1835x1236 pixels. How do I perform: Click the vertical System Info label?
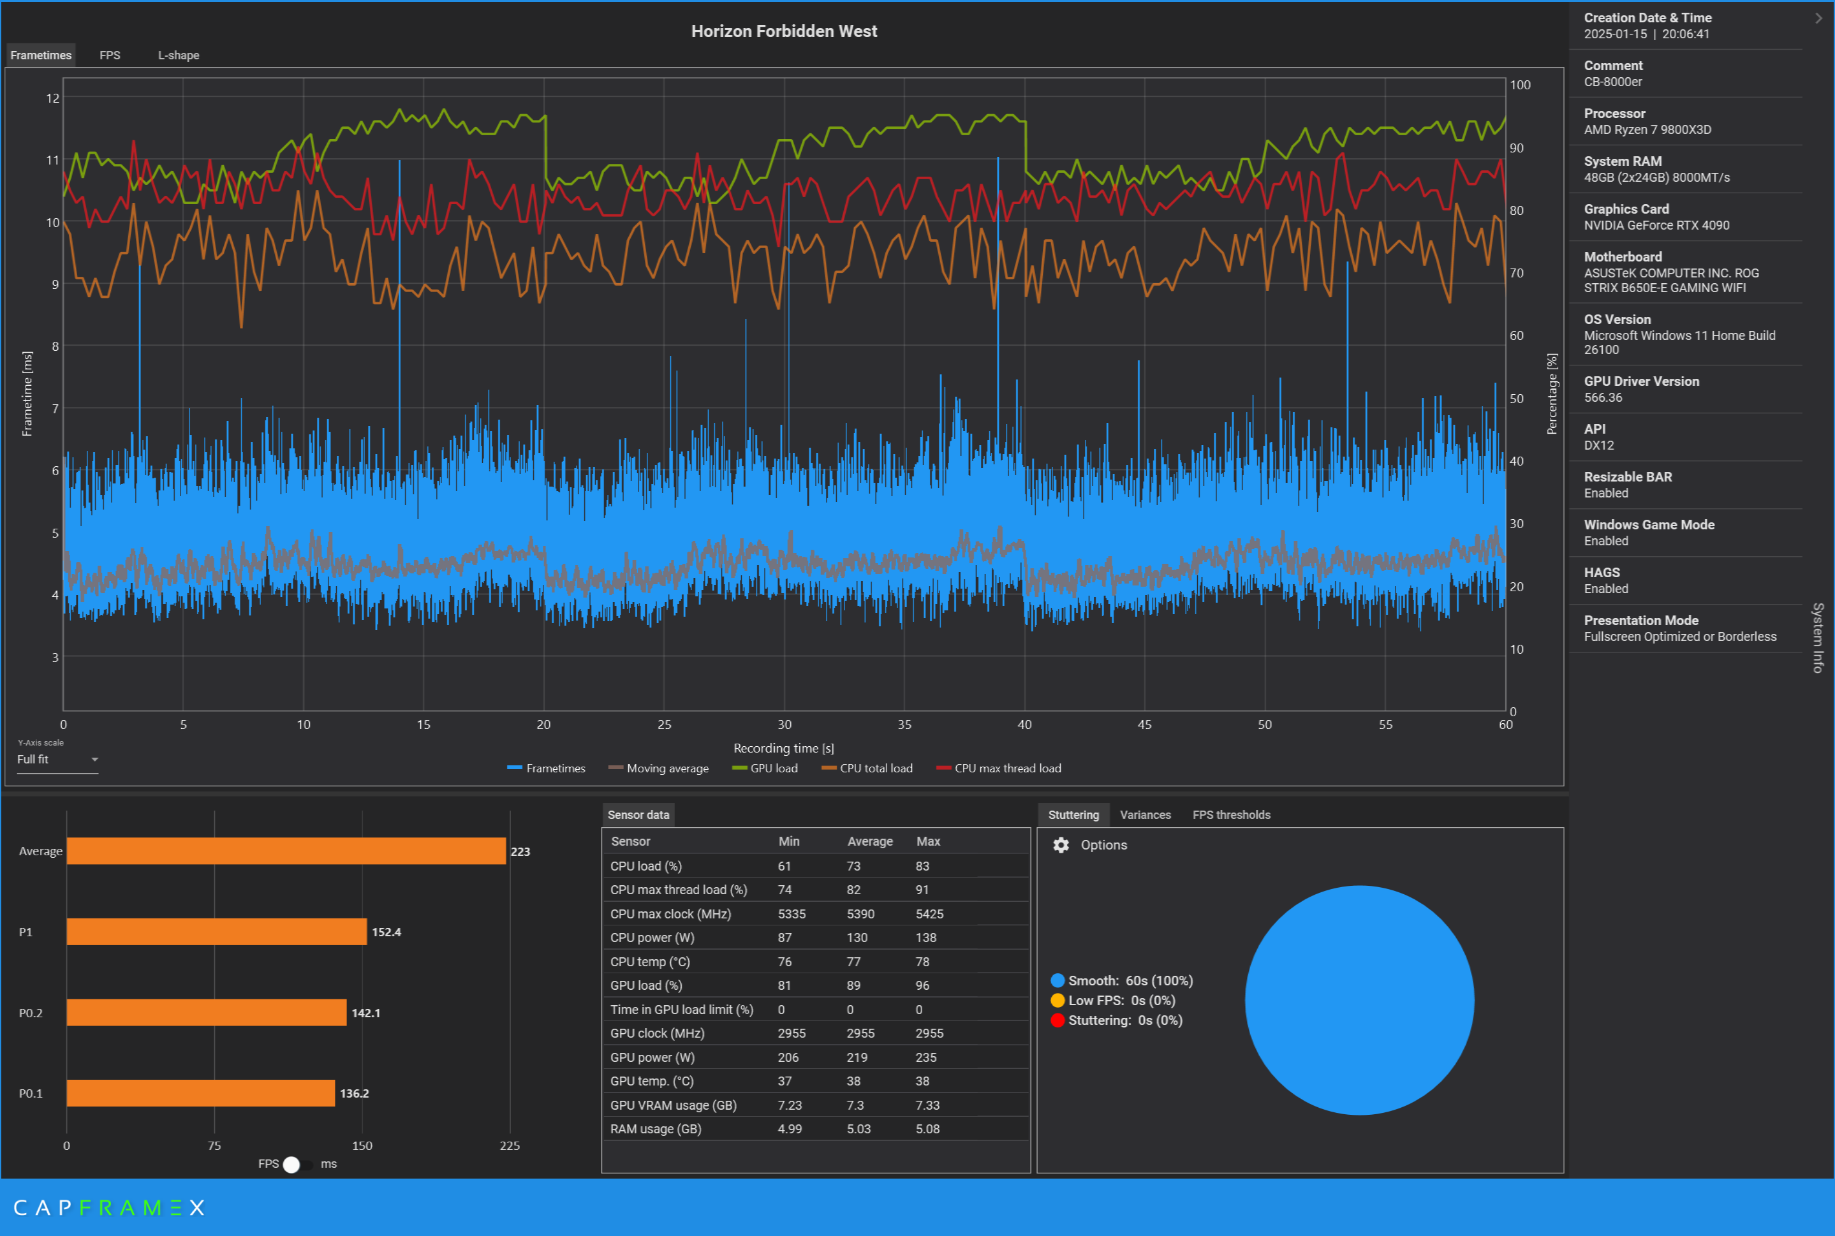[x=1818, y=638]
